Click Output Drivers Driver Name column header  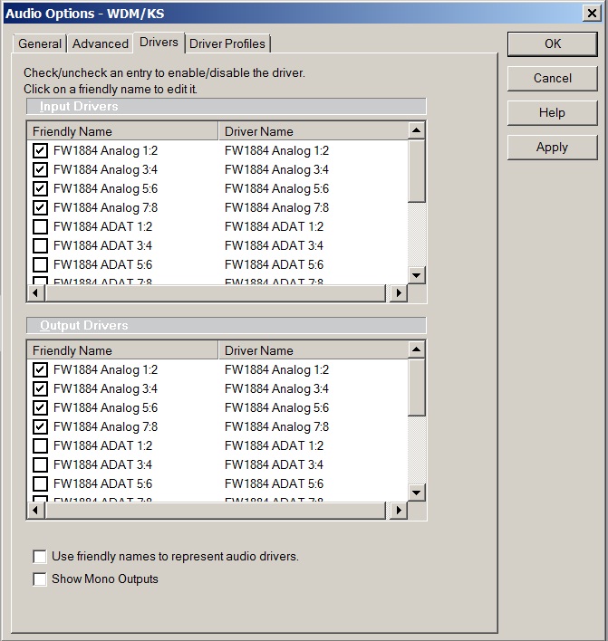[x=314, y=350]
